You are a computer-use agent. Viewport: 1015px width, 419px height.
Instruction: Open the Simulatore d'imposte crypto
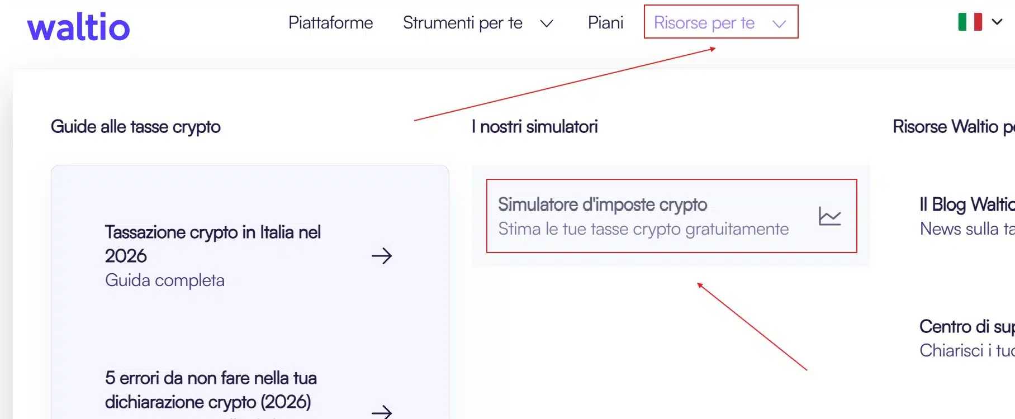603,204
